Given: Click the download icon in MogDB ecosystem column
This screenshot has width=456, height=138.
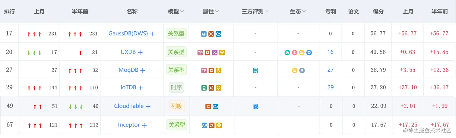Looking at the screenshot, I should (x=302, y=71).
